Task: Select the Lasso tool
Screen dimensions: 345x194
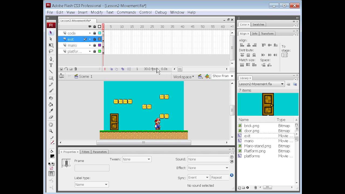Action: [51, 51]
